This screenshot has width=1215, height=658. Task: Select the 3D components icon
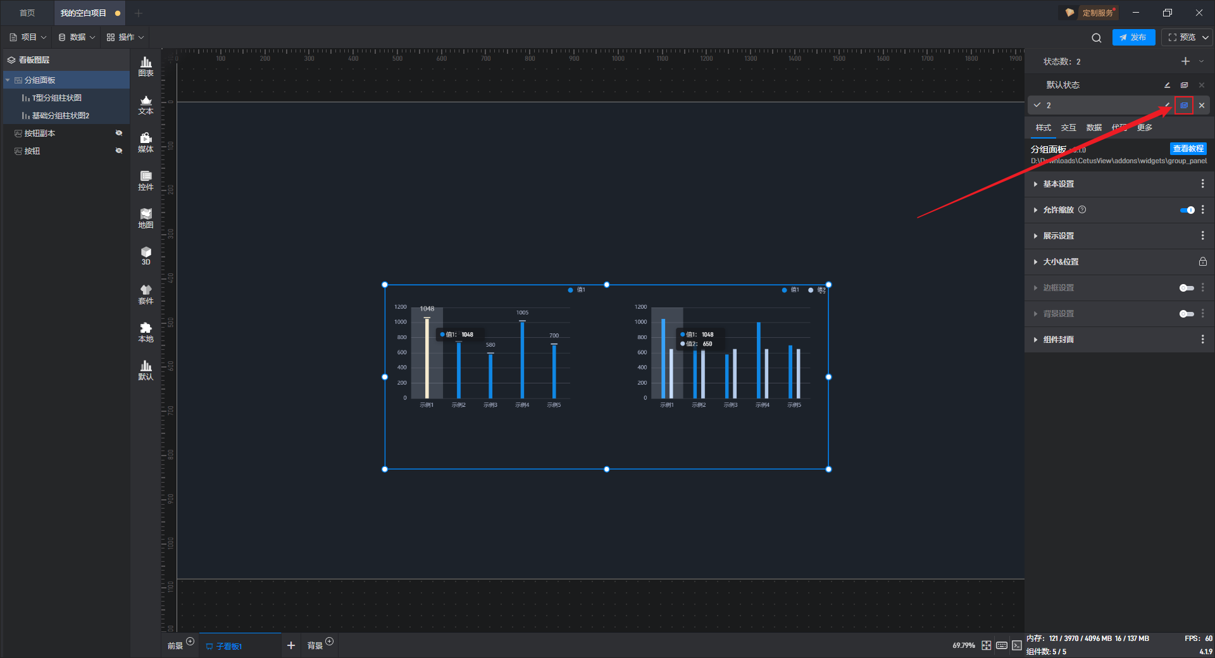pyautogui.click(x=146, y=256)
